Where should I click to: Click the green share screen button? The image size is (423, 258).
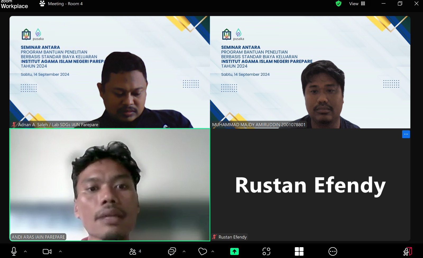pos(234,251)
